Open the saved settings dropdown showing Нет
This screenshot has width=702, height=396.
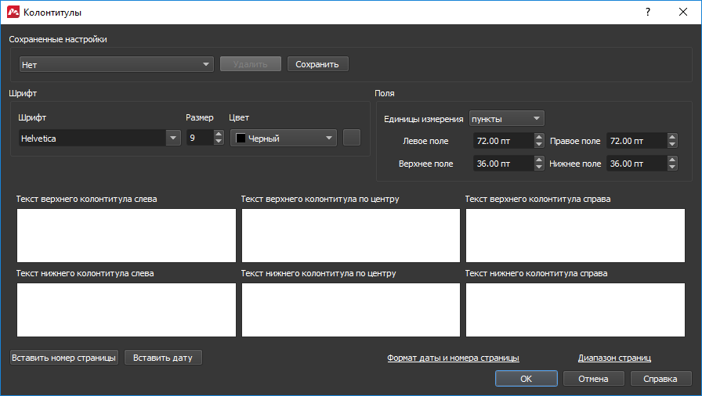click(x=117, y=64)
